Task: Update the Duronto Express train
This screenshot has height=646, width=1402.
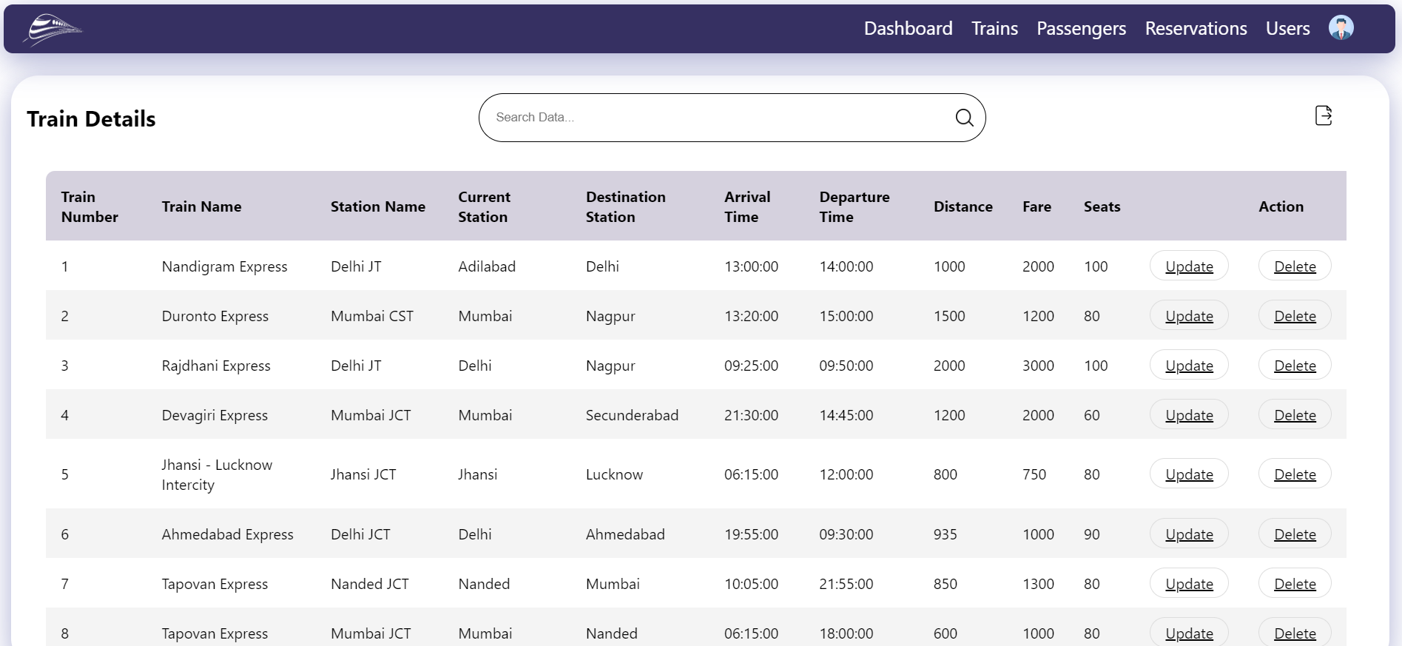Action: tap(1189, 316)
